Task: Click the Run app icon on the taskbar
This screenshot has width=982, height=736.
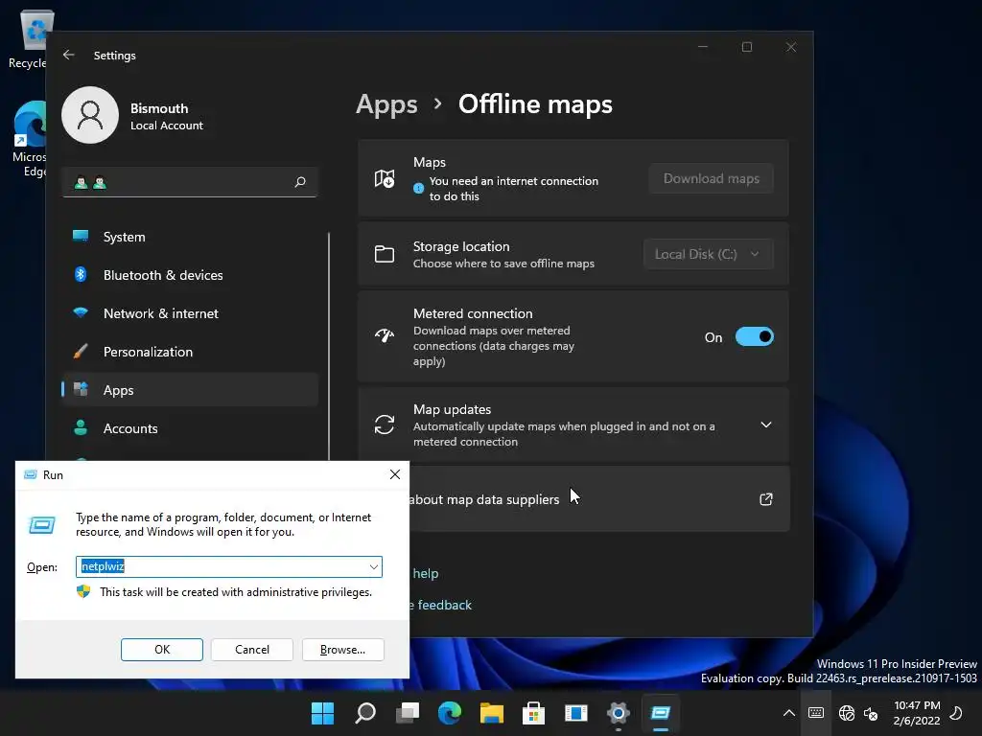Action: (x=660, y=713)
